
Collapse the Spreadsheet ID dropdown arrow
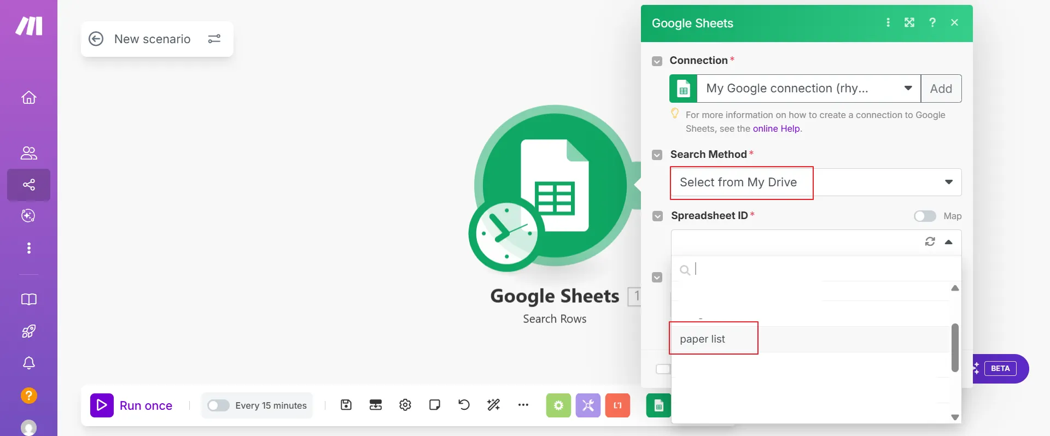(x=949, y=242)
